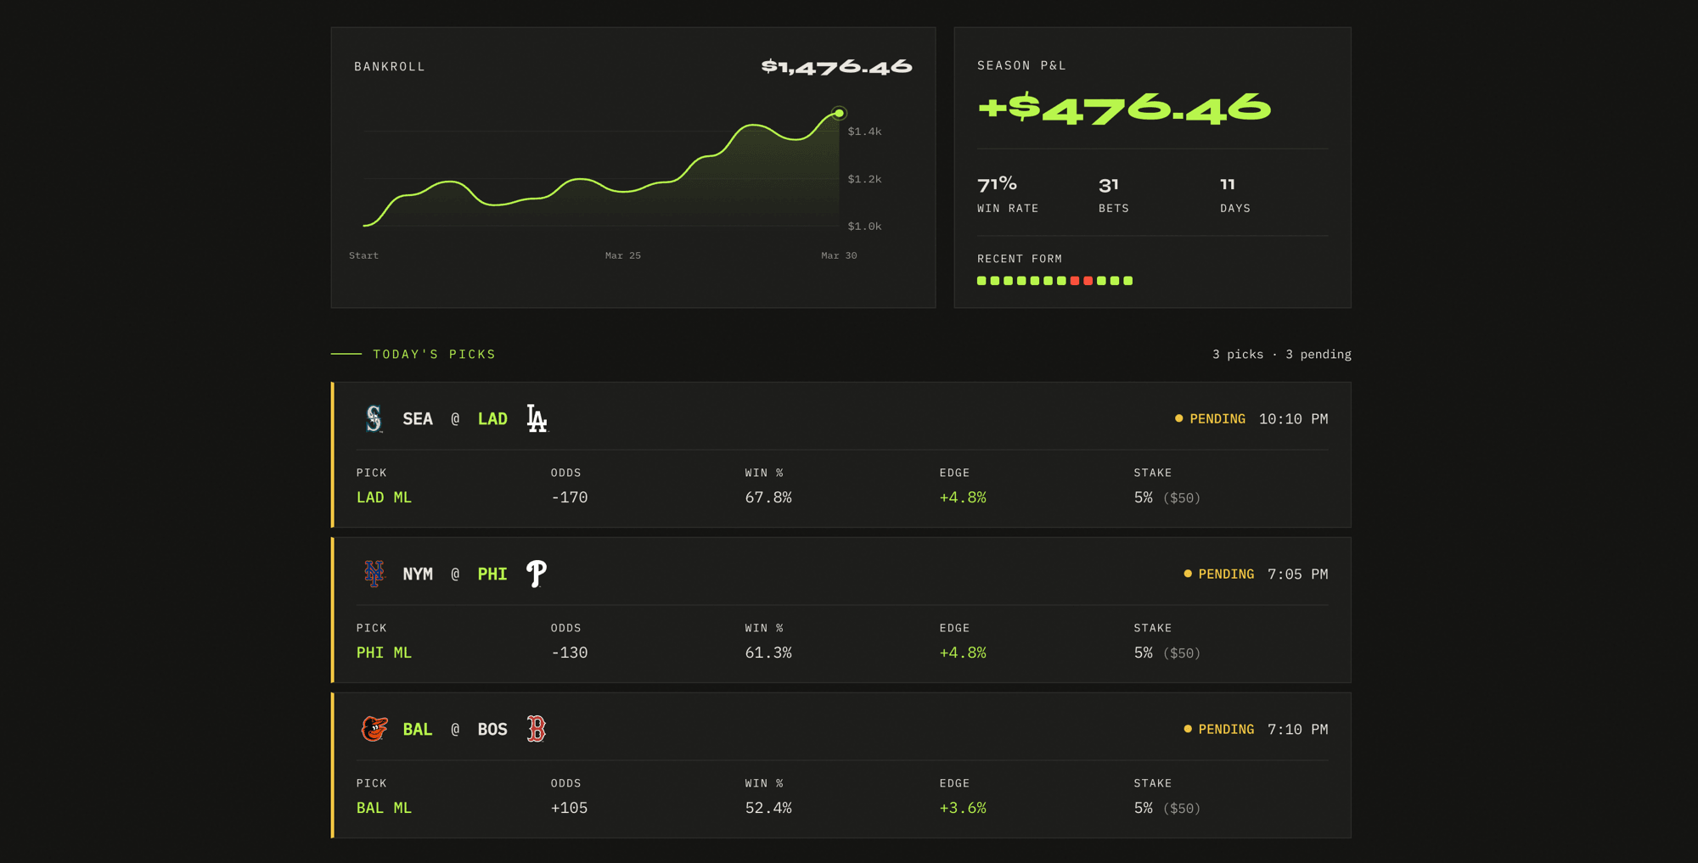Click the 5% ($50) stake for PHI ML
The height and width of the screenshot is (863, 1698).
coord(1167,653)
